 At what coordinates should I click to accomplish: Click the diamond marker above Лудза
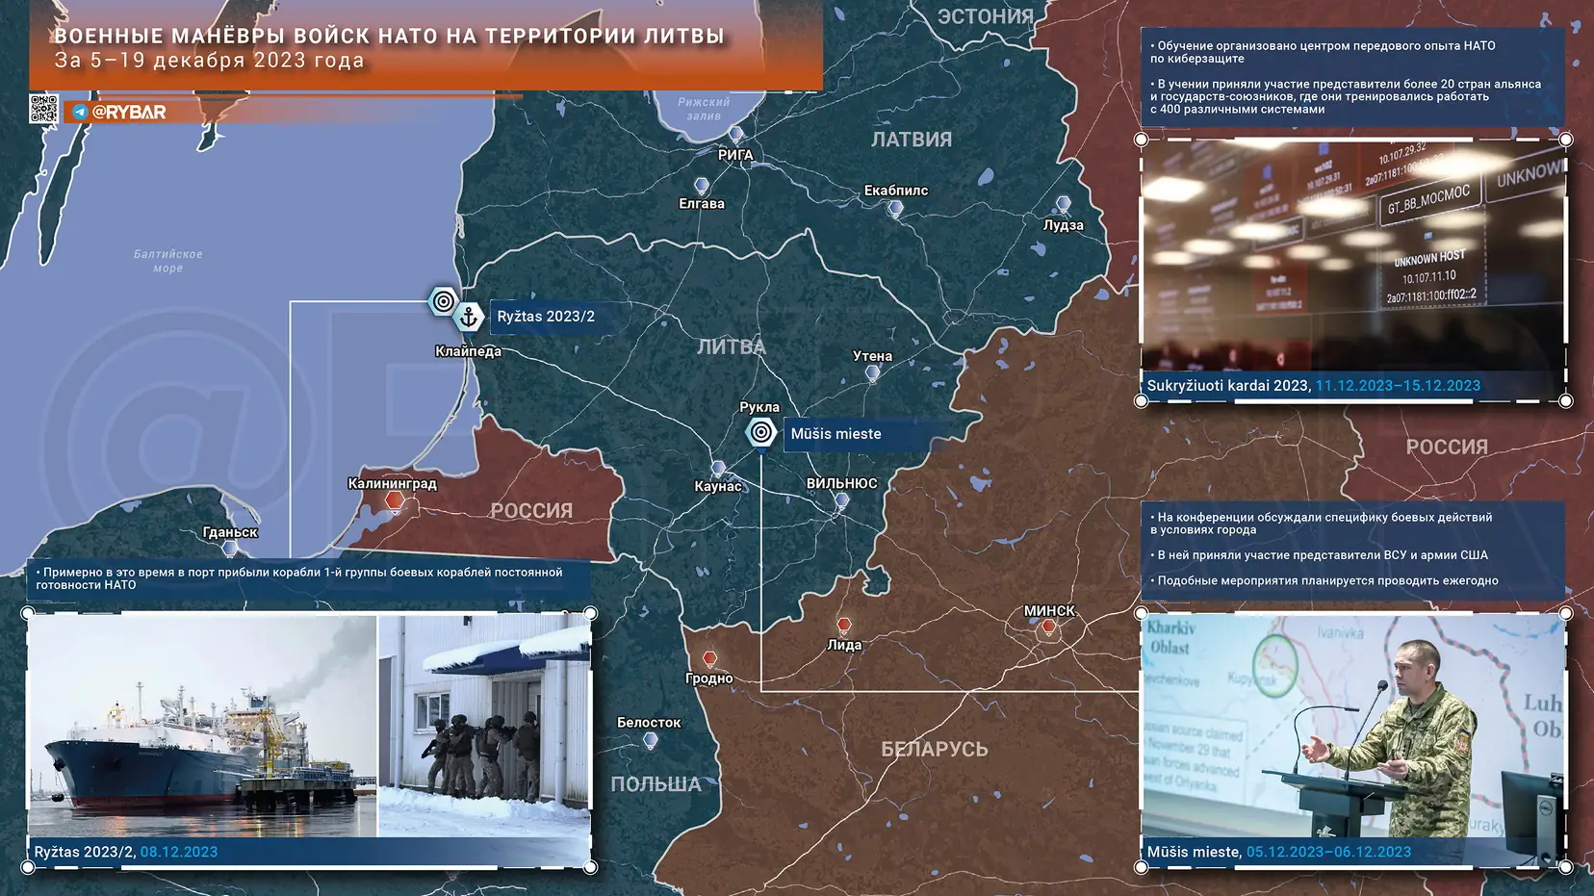(1063, 205)
